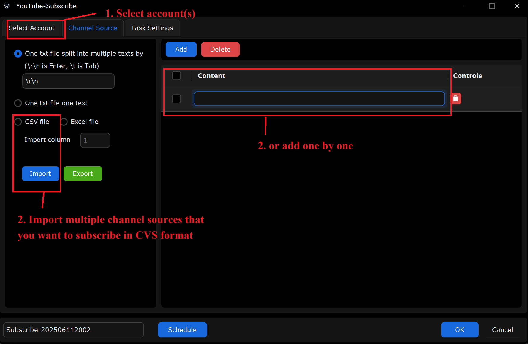Click the Cancel button

pos(502,330)
